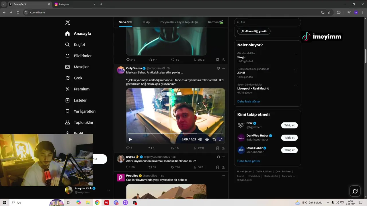Viewport: 367px width, 206px height.
Task: Reply to Defne's gold post
Action: click(130, 167)
